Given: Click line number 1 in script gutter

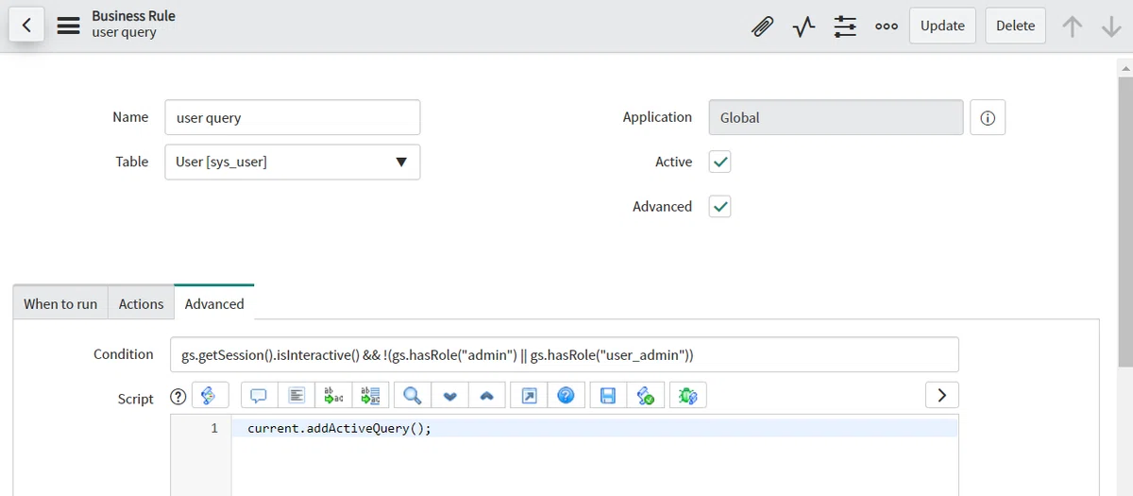Looking at the screenshot, I should (214, 428).
